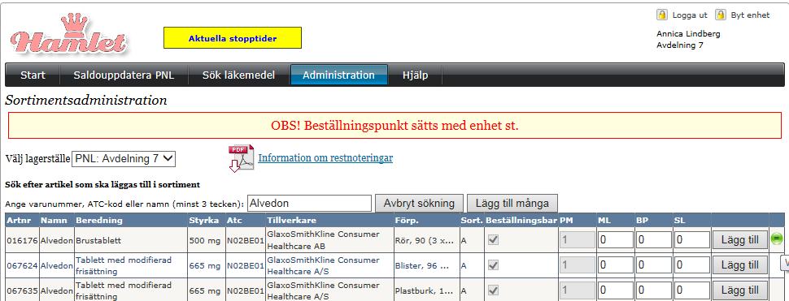This screenshot has width=789, height=301.
Task: Click Lägg till for article 016176
Action: [x=739, y=240]
